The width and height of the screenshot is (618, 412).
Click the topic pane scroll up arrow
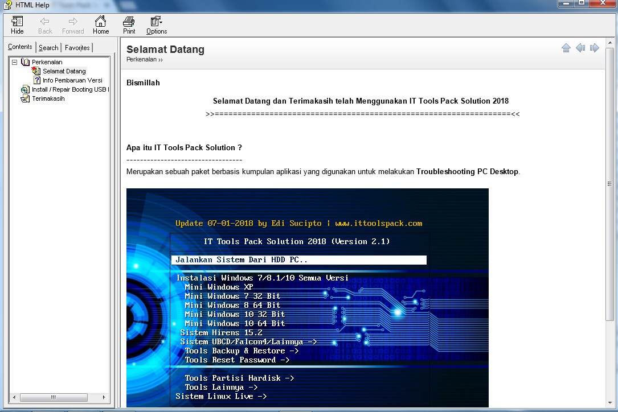coord(609,43)
